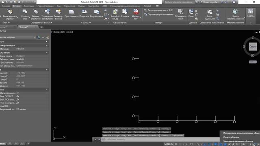Toggle ortho mode in status bar
This screenshot has width=260, height=146.
click(x=187, y=144)
